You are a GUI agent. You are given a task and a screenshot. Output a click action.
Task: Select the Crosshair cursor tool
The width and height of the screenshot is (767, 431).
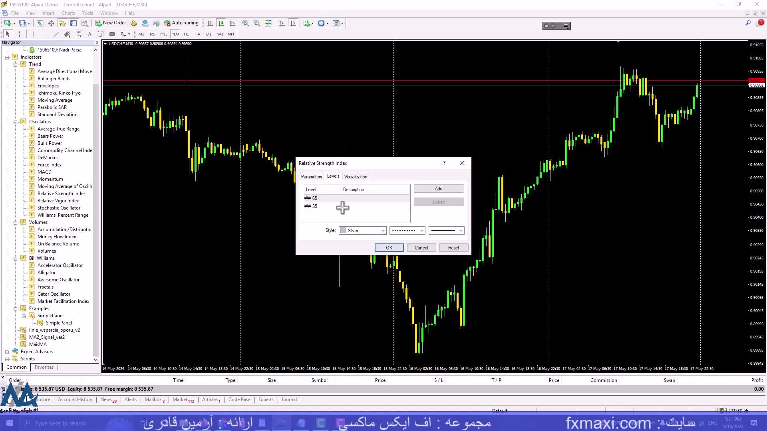click(19, 34)
